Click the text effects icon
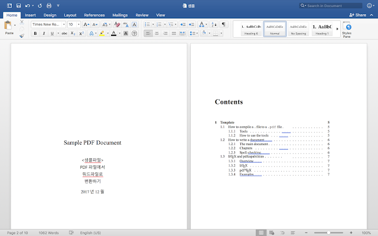 click(92, 34)
